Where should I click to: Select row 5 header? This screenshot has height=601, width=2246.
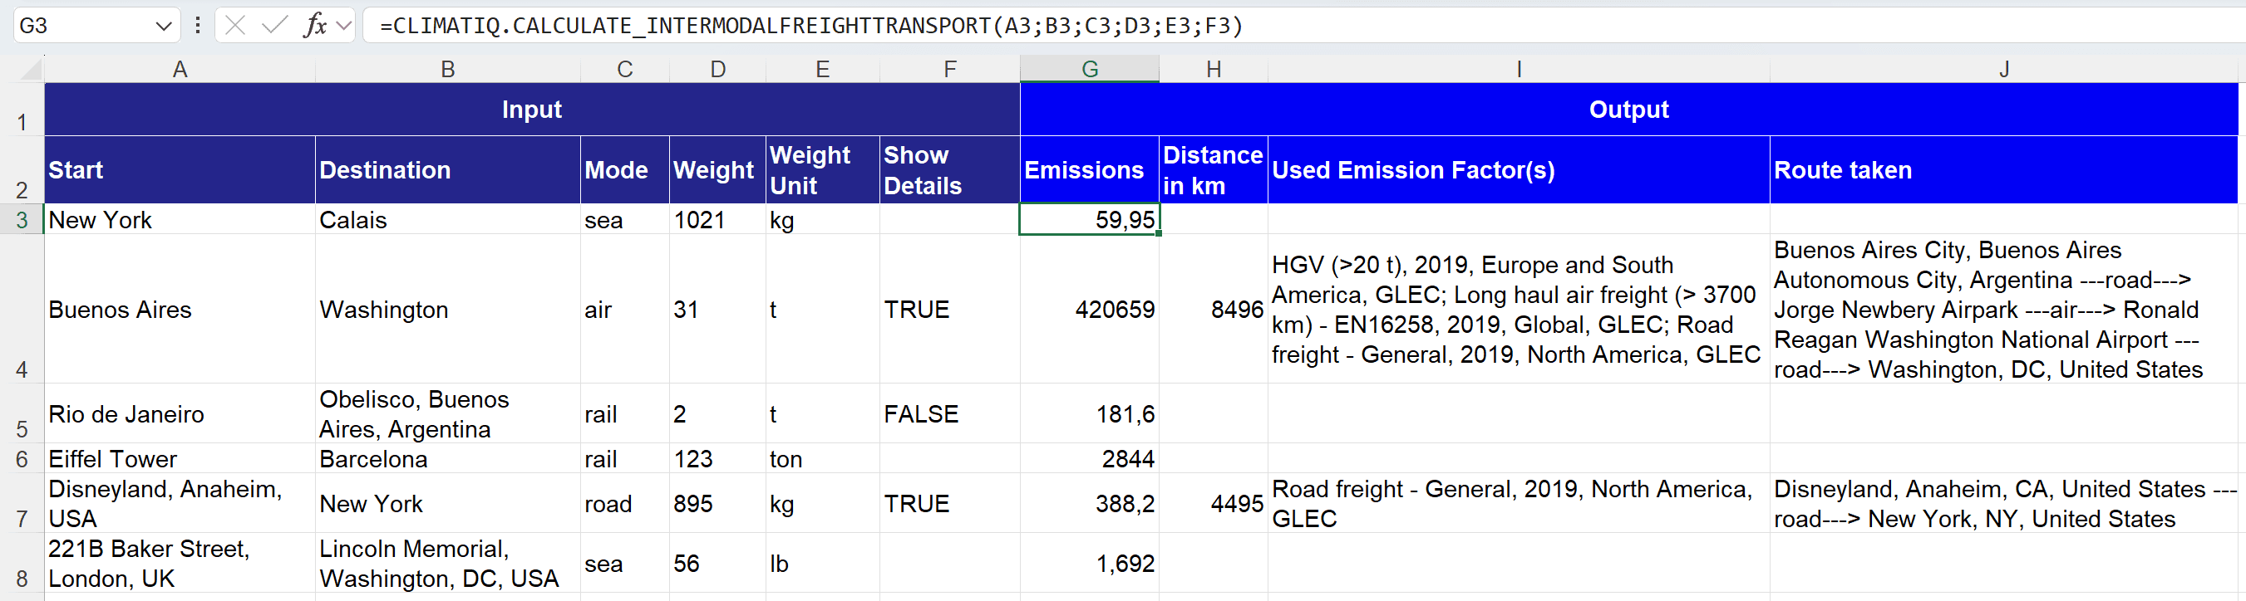[x=22, y=413]
